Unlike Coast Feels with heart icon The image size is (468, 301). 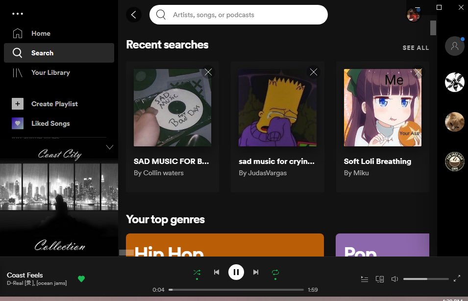81,278
